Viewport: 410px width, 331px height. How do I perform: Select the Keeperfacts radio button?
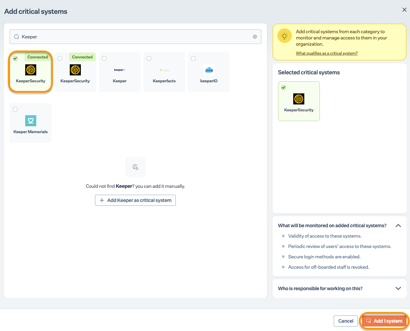coord(149,58)
